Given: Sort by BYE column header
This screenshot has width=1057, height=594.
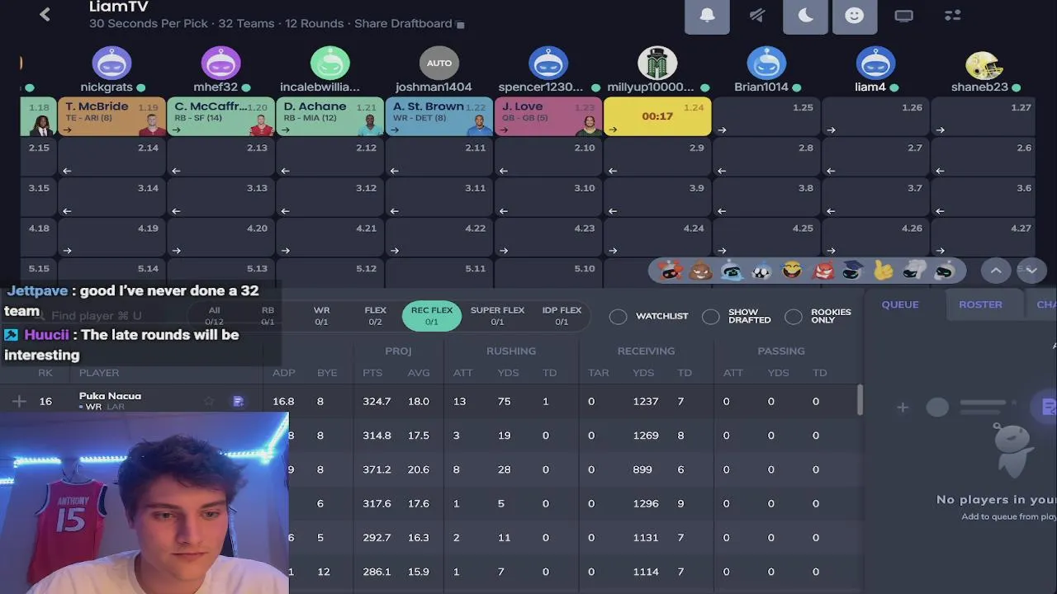Looking at the screenshot, I should pos(327,373).
